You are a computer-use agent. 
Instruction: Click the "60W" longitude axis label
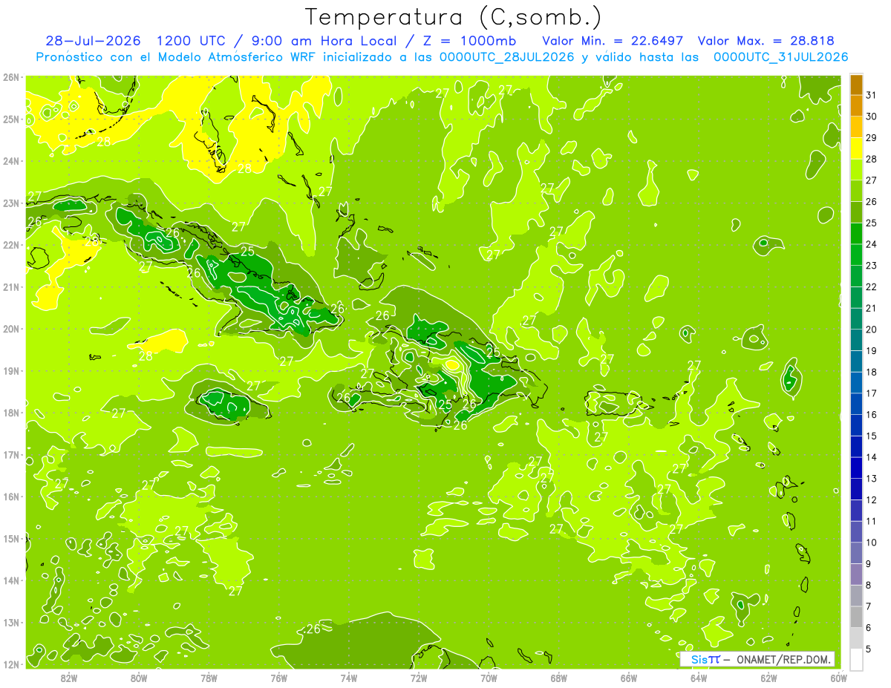pos(838,678)
